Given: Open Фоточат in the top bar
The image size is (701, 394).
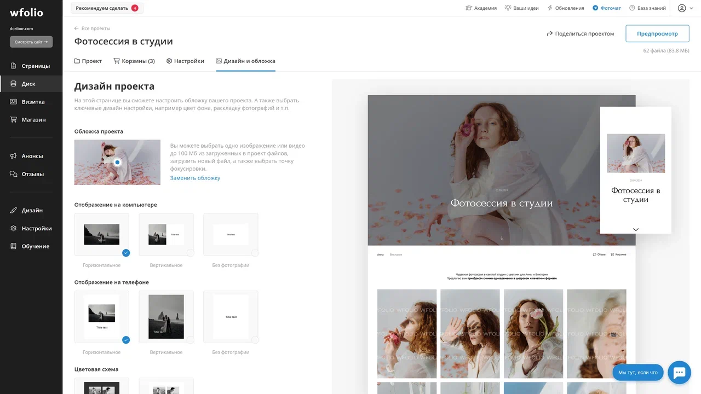Looking at the screenshot, I should pos(607,8).
